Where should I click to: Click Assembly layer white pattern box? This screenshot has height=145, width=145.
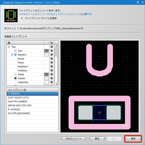point(46,82)
